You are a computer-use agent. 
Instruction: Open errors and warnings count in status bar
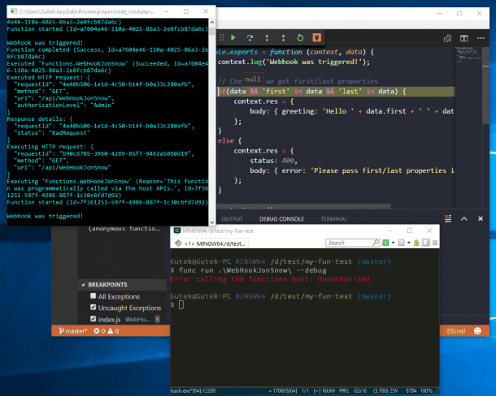107,331
